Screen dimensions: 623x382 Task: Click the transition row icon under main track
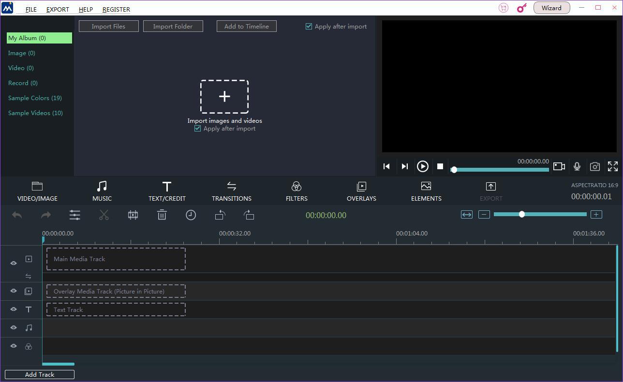28,277
